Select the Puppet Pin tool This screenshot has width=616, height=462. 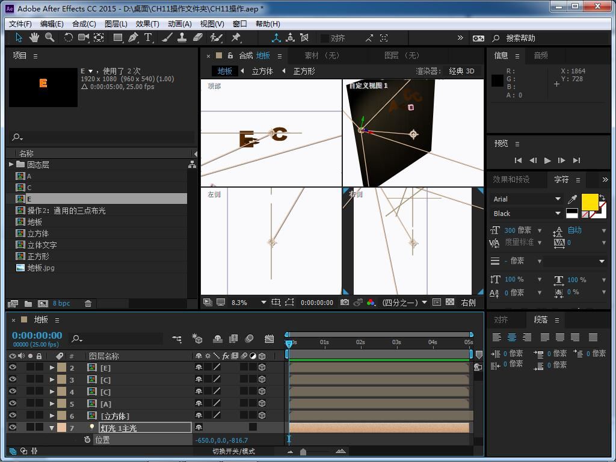coord(236,37)
